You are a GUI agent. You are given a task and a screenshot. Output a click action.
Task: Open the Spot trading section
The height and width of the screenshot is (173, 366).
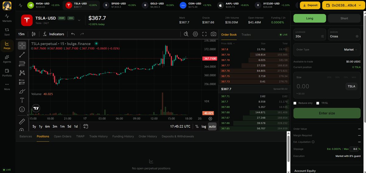click(x=7, y=32)
